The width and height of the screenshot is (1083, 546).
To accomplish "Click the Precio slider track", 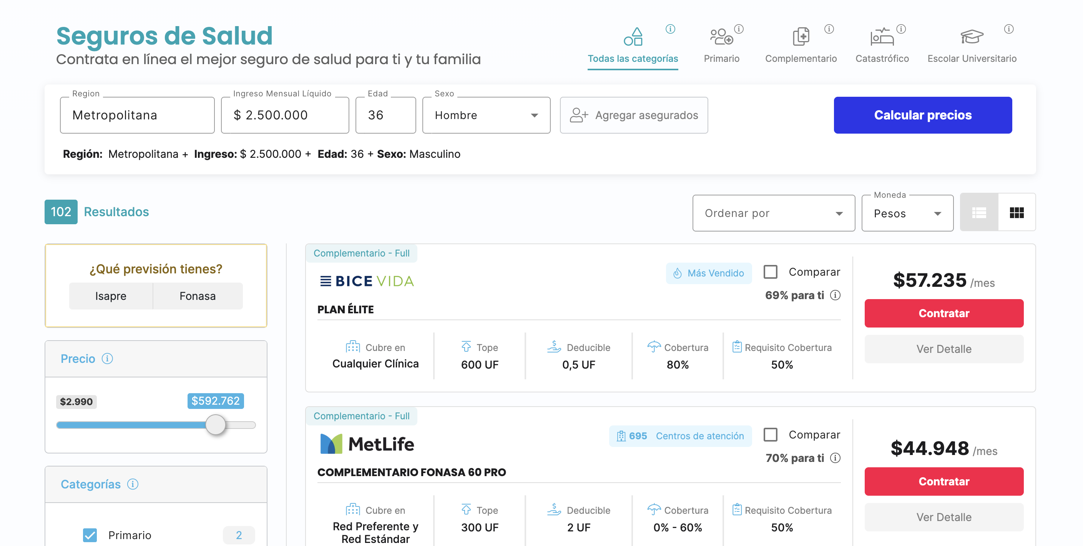I will (156, 425).
